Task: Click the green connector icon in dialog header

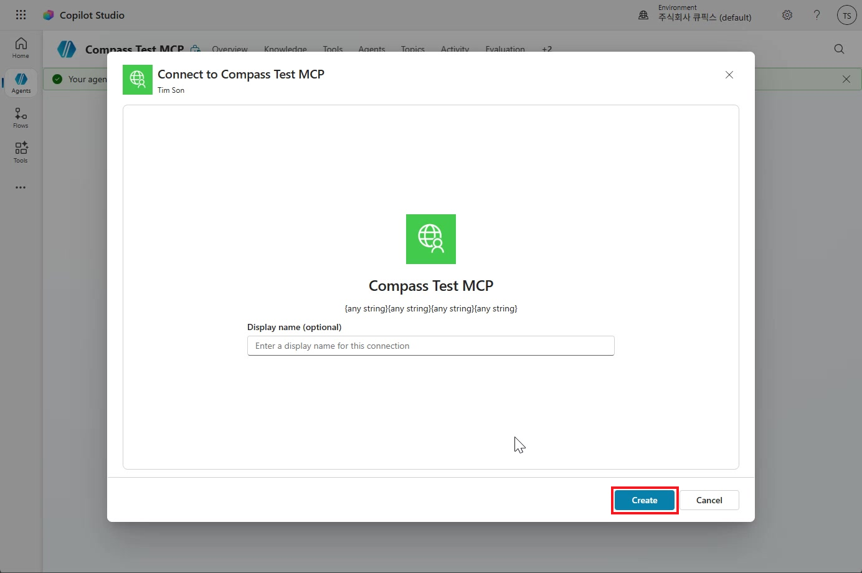Action: tap(138, 80)
